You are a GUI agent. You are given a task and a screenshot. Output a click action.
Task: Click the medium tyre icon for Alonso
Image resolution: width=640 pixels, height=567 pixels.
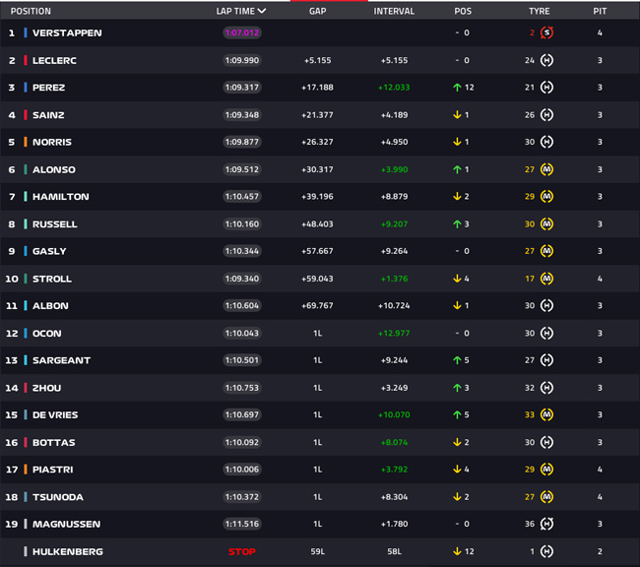coord(546,169)
